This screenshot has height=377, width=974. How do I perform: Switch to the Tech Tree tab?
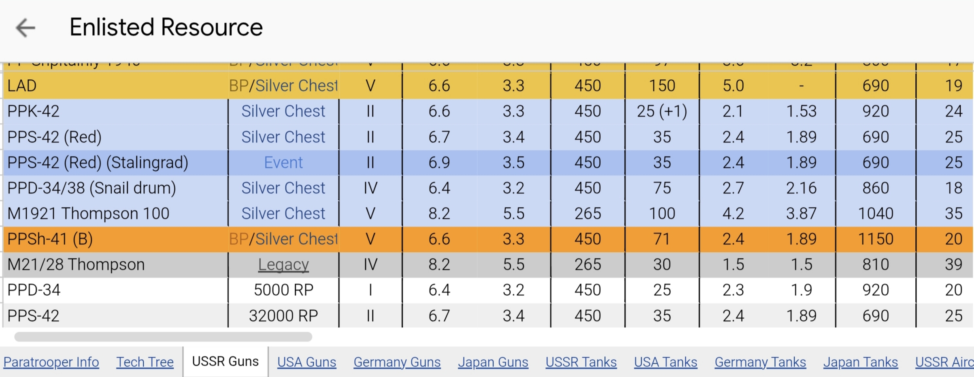145,362
